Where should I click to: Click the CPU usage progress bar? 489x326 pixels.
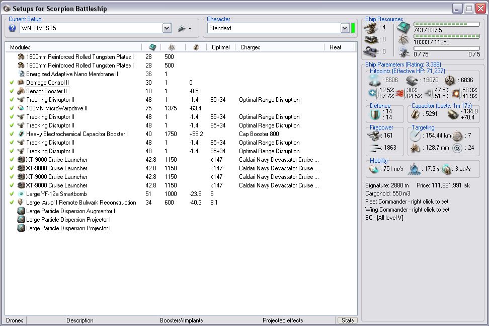(x=447, y=24)
